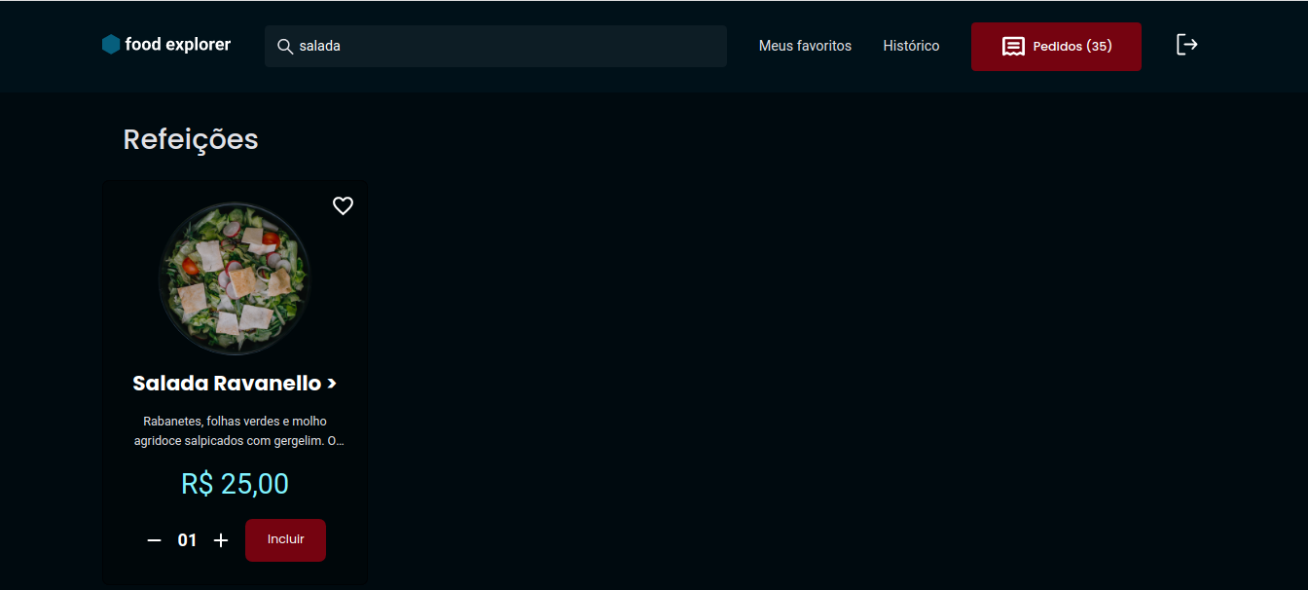Image resolution: width=1308 pixels, height=590 pixels.
Task: Toggle the heart favorite icon on the salad card
Action: pos(343,205)
